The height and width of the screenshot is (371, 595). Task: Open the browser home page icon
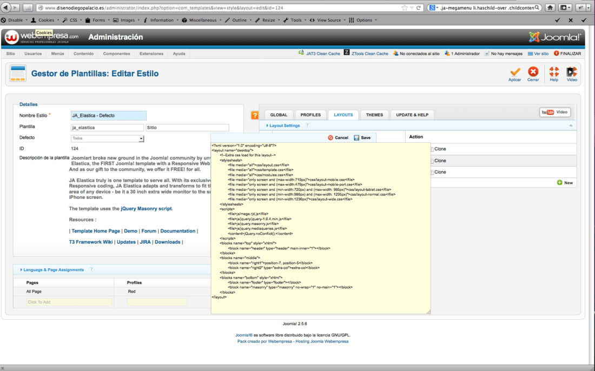550,8
